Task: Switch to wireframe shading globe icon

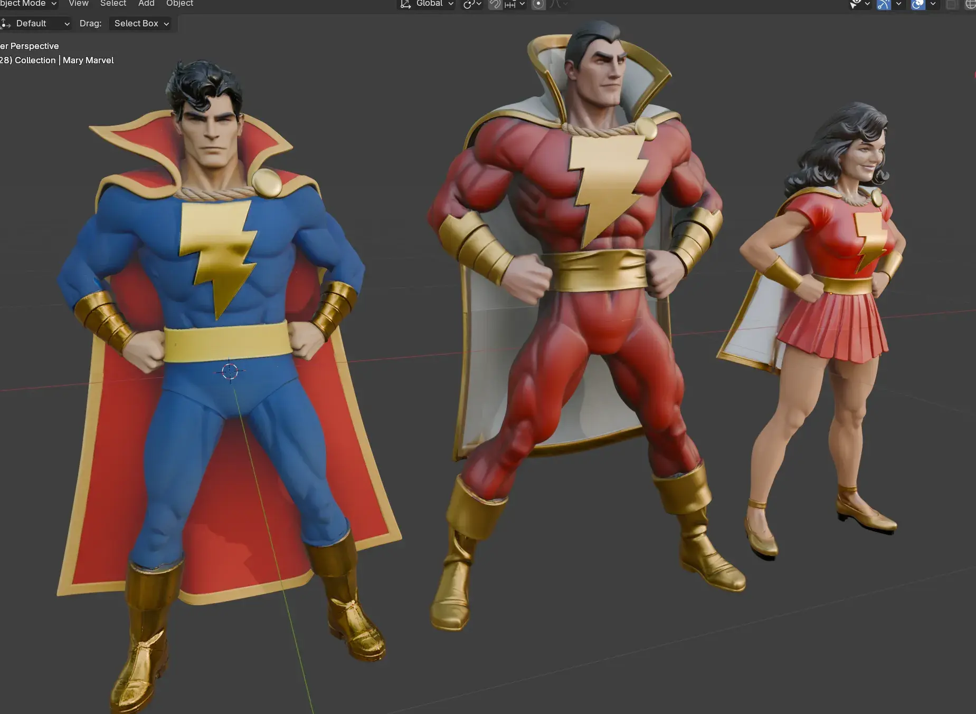Action: 970,4
